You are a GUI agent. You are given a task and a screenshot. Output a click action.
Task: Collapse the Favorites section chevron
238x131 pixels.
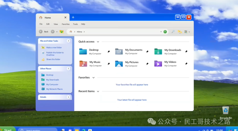[x=94, y=78]
